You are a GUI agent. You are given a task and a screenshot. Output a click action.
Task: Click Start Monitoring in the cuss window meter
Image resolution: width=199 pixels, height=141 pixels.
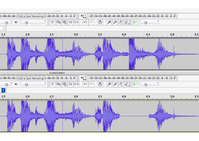(x=30, y=16)
